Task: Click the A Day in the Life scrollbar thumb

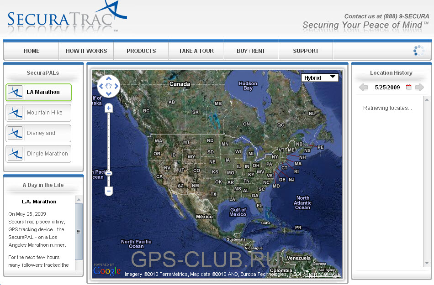Action: point(79,232)
